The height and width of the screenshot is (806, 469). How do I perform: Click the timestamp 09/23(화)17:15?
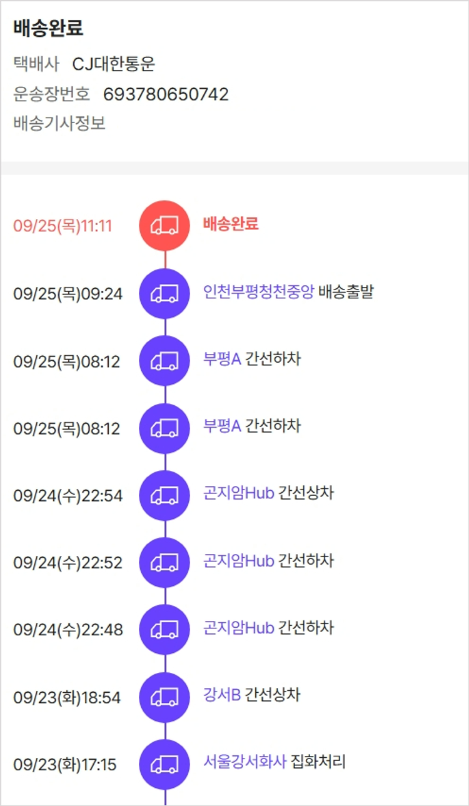click(x=65, y=765)
